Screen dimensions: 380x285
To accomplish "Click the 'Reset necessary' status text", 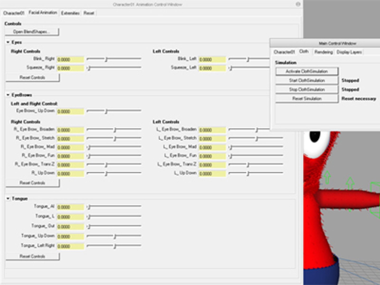I will 359,99.
